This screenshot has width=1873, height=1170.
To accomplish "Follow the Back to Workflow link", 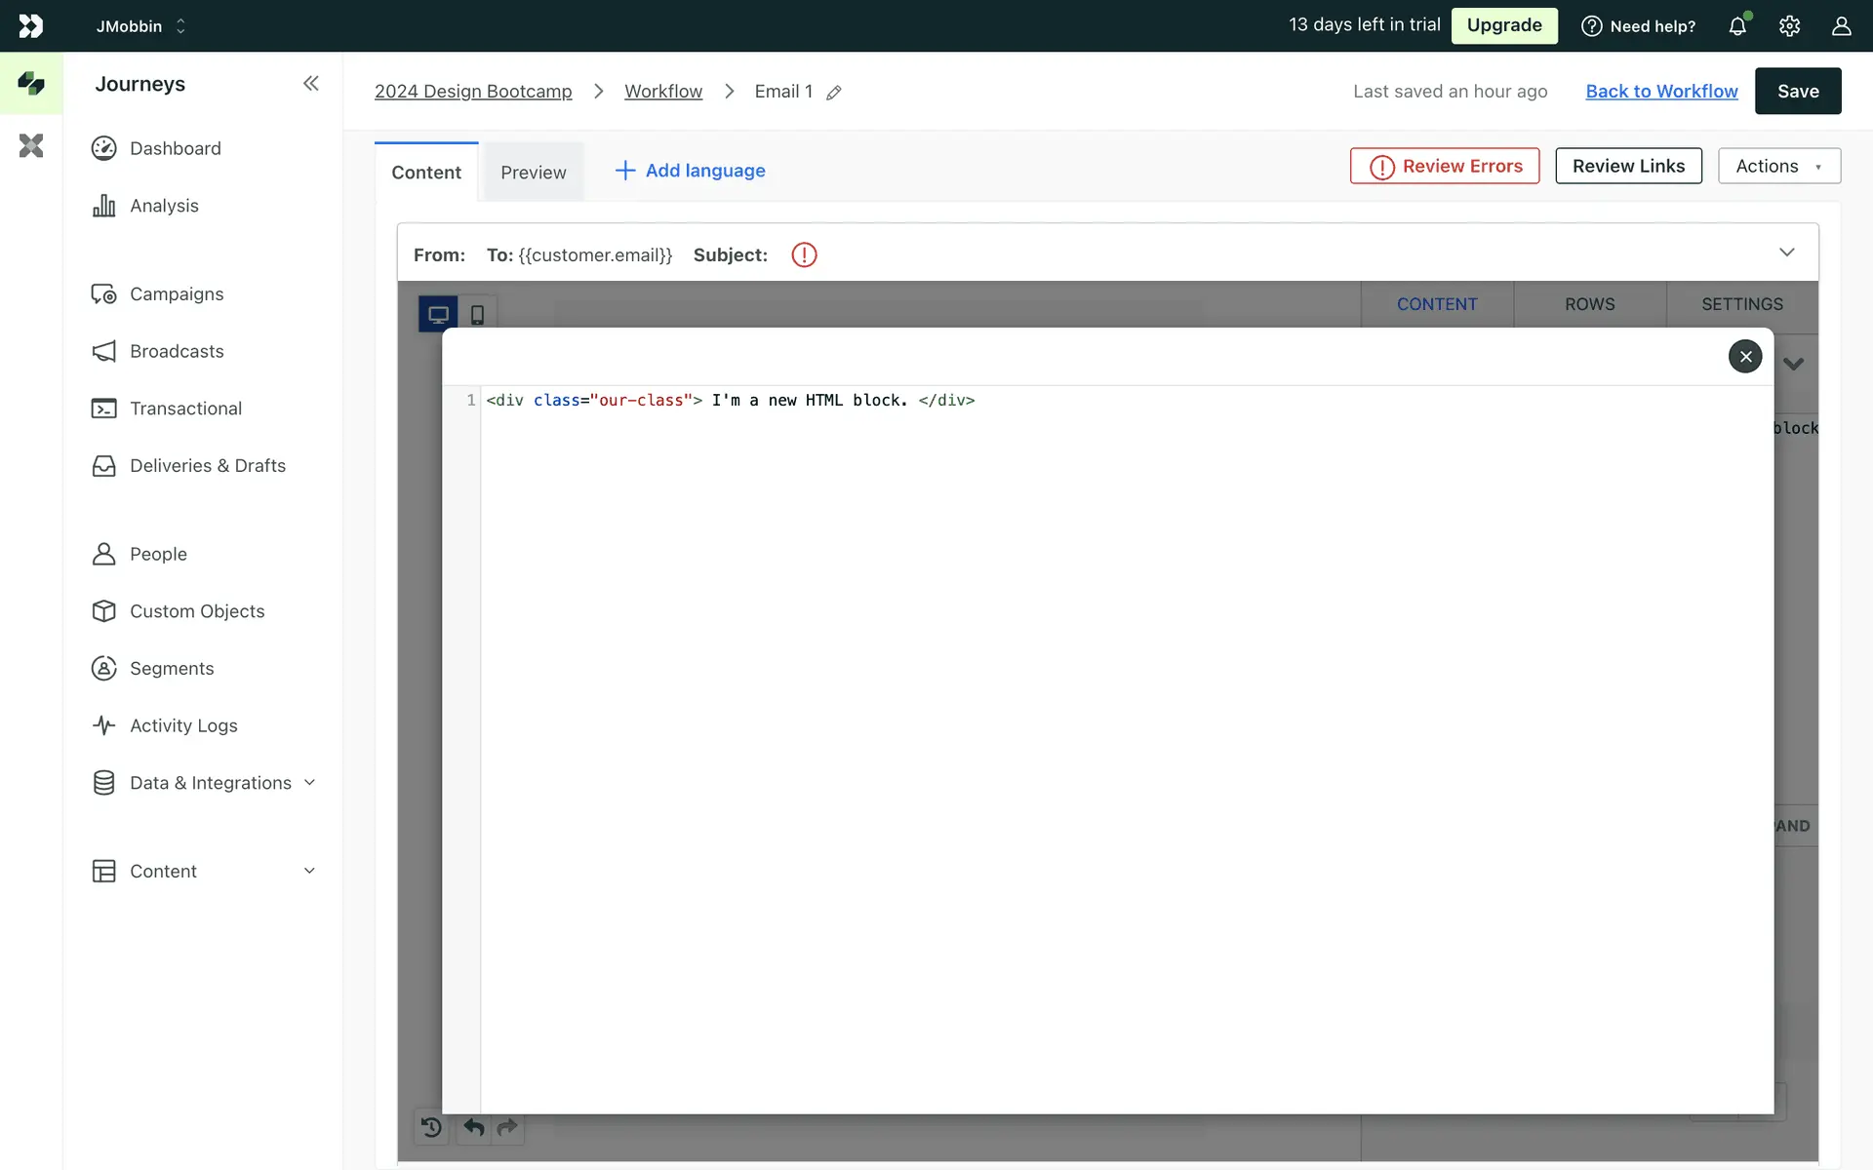I will point(1661,92).
